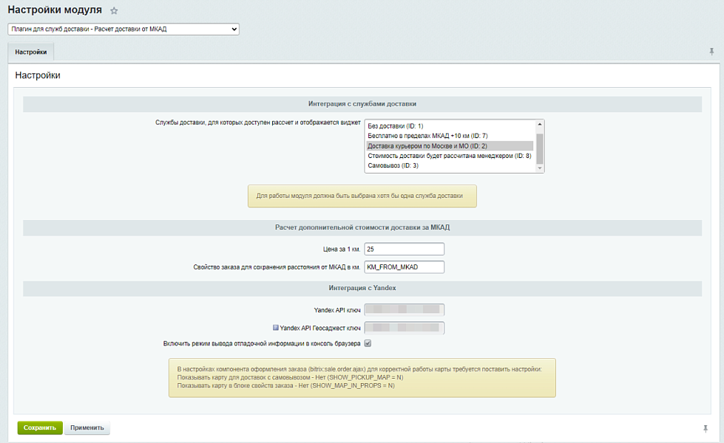Switch to the Настройки tab
Image resolution: width=724 pixels, height=443 pixels.
(x=30, y=52)
